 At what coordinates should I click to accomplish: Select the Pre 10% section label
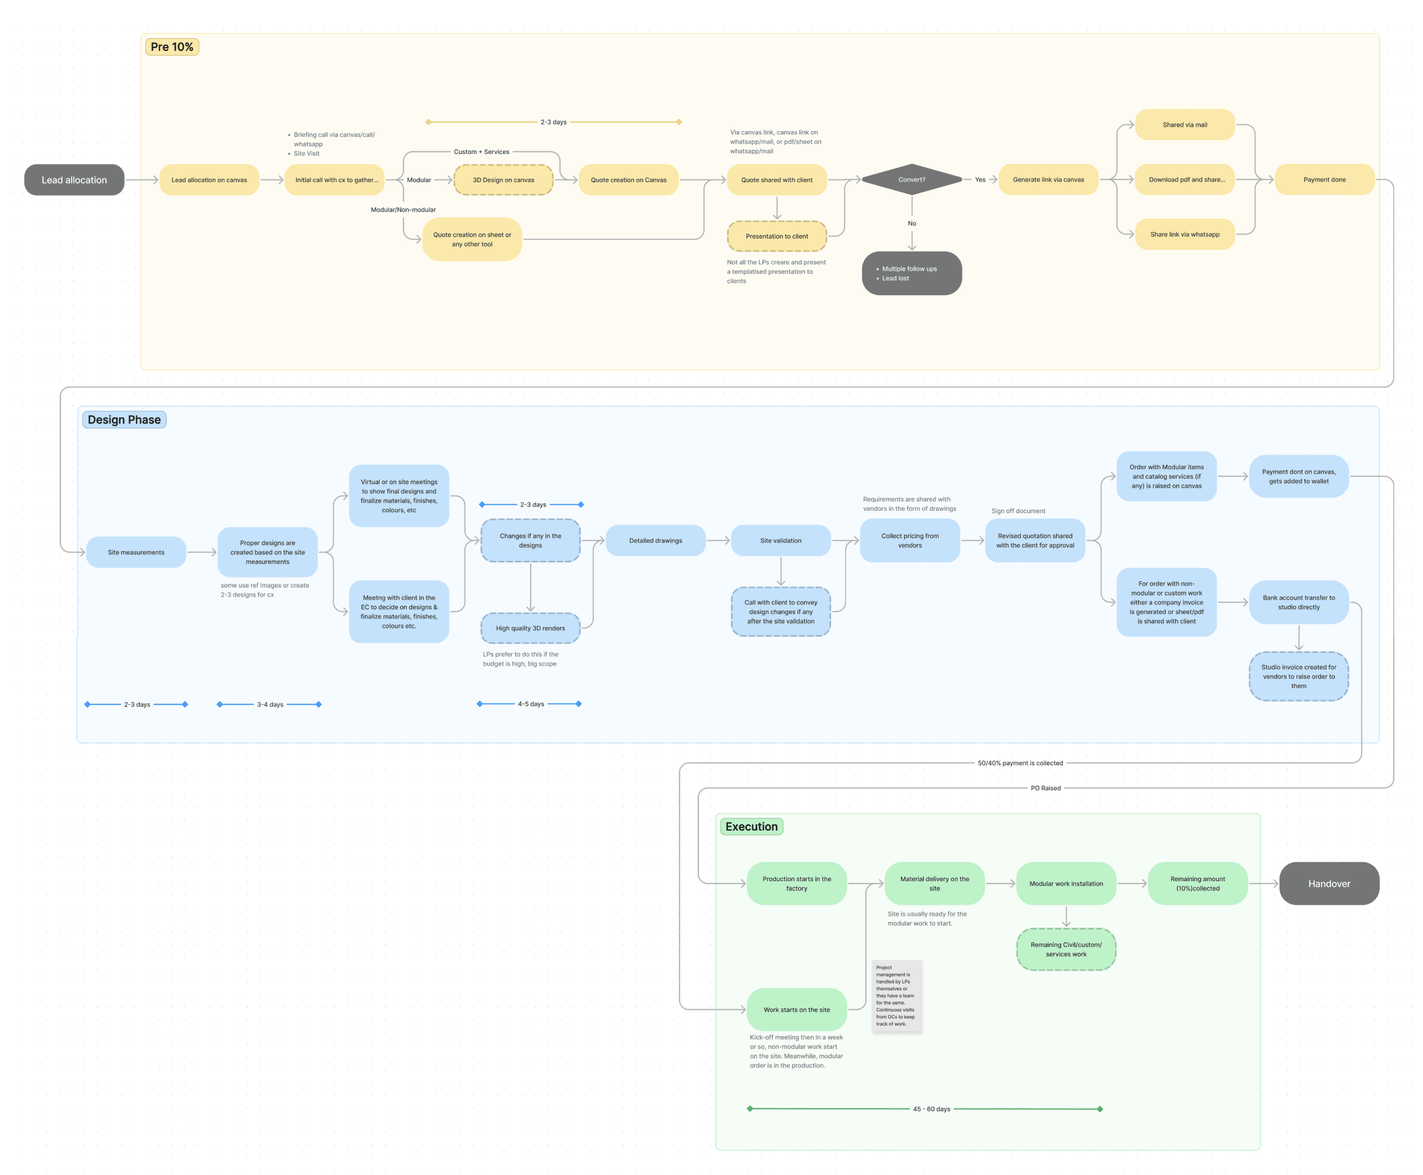(172, 47)
